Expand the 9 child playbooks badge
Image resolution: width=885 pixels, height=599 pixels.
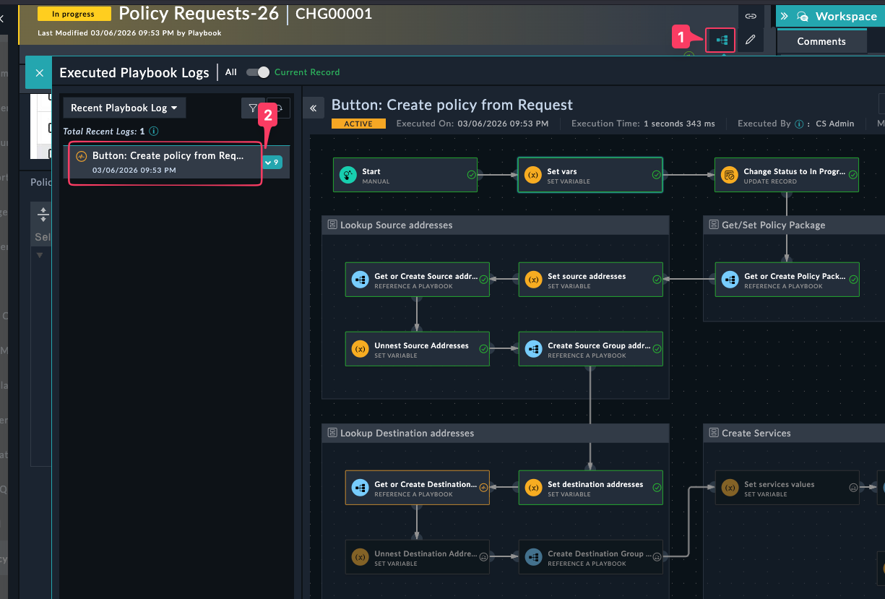272,163
